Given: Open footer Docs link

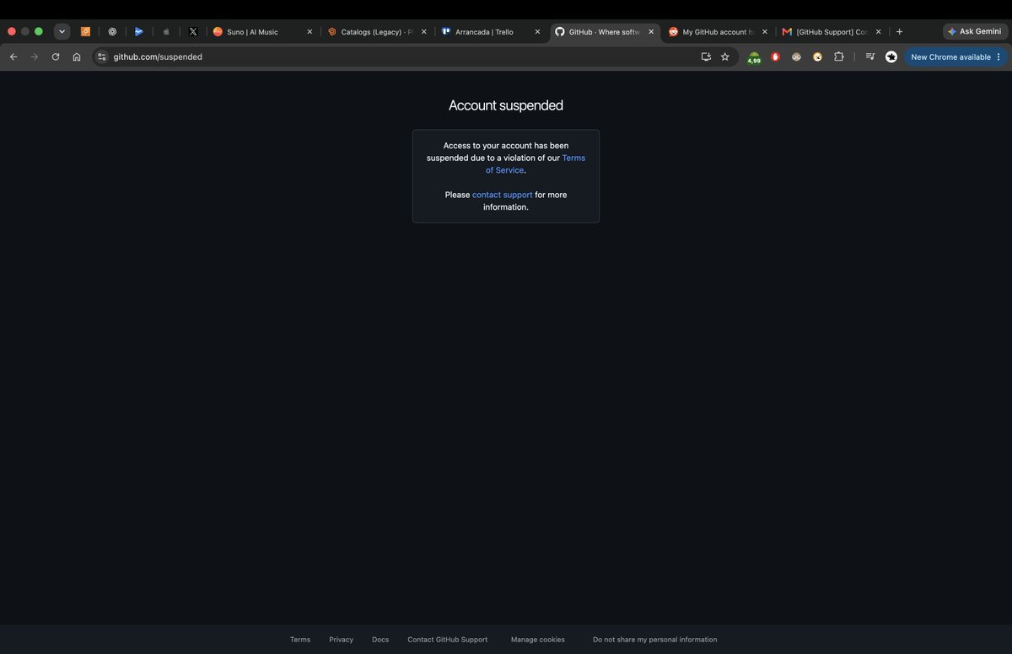Looking at the screenshot, I should click(x=380, y=640).
